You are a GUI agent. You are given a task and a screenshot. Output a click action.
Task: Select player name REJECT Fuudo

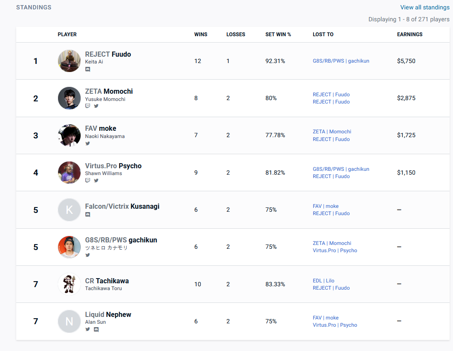point(108,54)
